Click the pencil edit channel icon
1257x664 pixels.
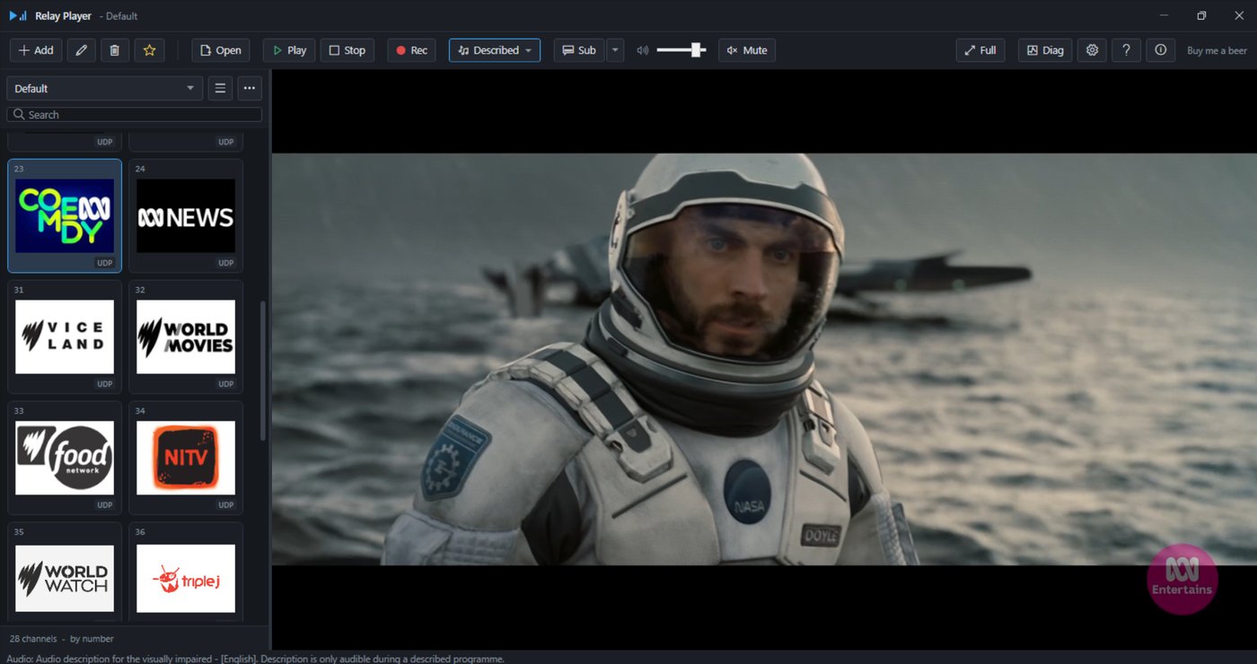tap(81, 50)
